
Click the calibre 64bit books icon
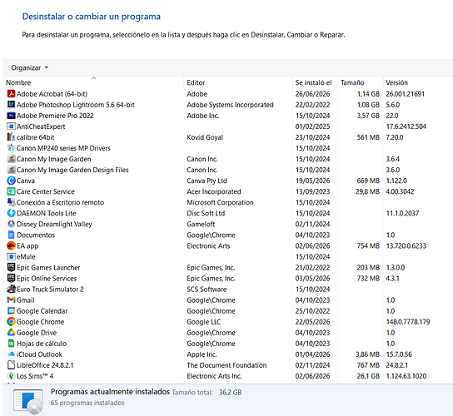[11, 137]
